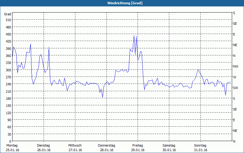Select the date 26.01.16

[44, 150]
